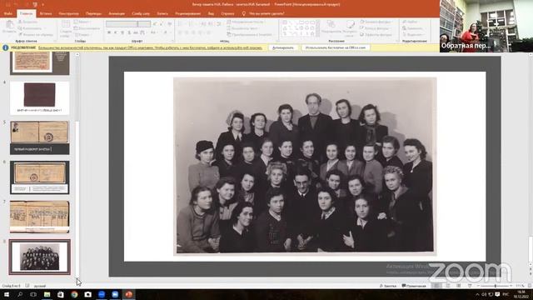Click the Windows Start button
This screenshot has height=300, width=533.
6,294
